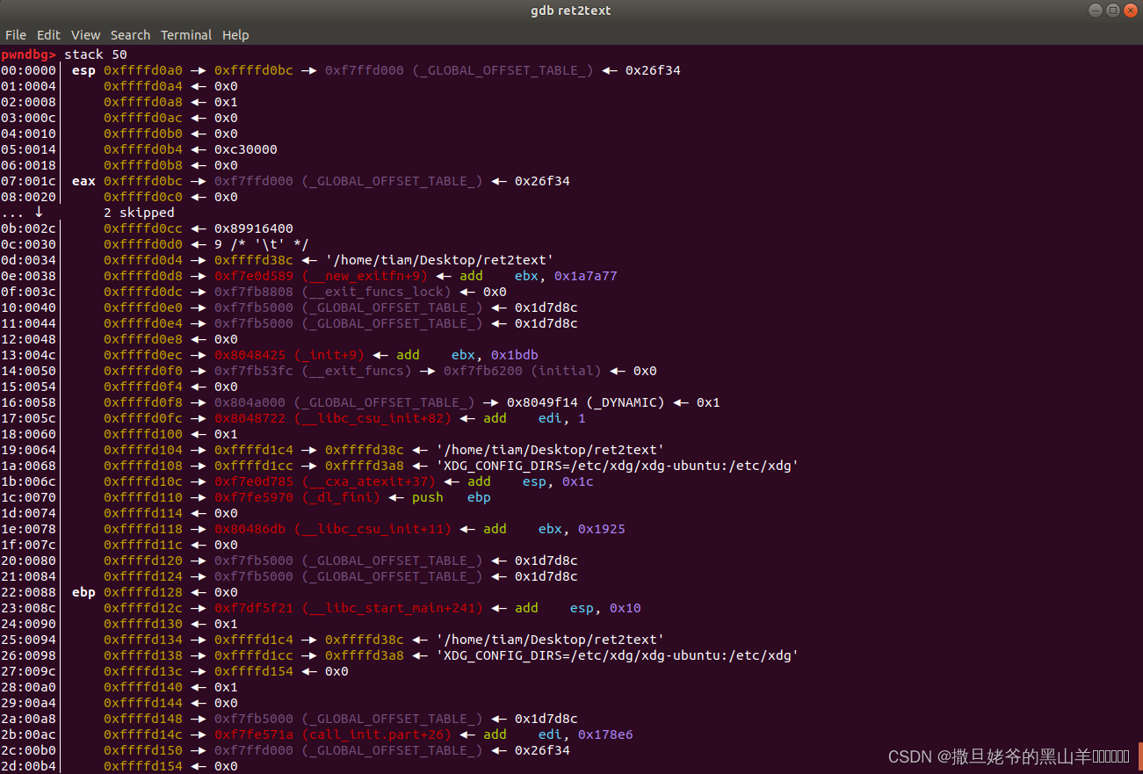Select address 0xffffd0a0 at esp

click(143, 70)
